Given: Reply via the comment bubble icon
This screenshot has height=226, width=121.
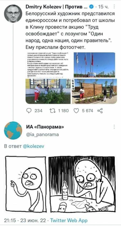Looking at the screenshot, I should click(x=29, y=111).
